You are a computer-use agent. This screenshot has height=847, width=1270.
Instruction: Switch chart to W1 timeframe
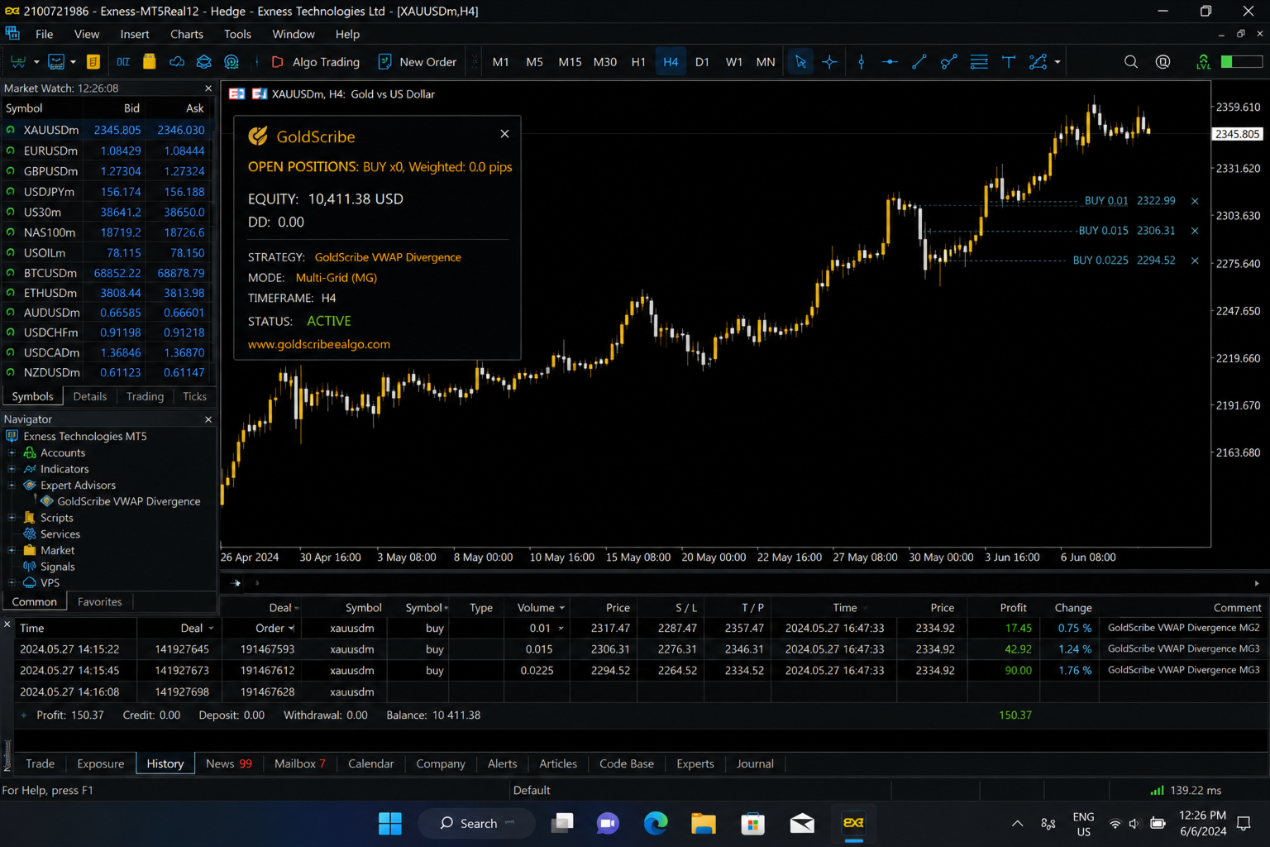click(x=733, y=62)
